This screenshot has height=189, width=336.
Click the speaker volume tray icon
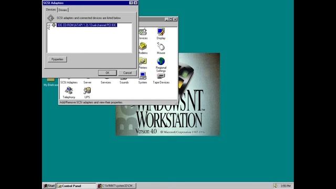pos(275,186)
